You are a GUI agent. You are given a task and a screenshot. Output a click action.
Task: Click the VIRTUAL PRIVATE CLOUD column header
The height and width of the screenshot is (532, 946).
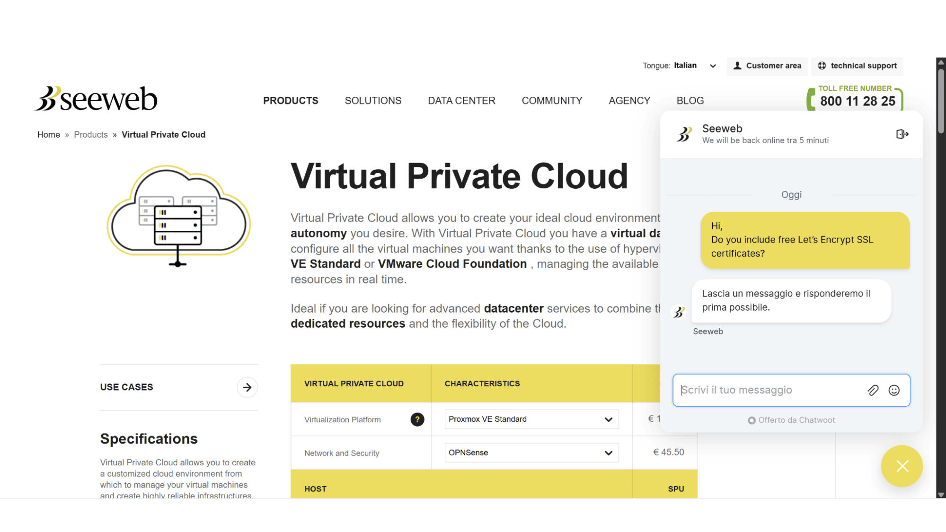(354, 384)
